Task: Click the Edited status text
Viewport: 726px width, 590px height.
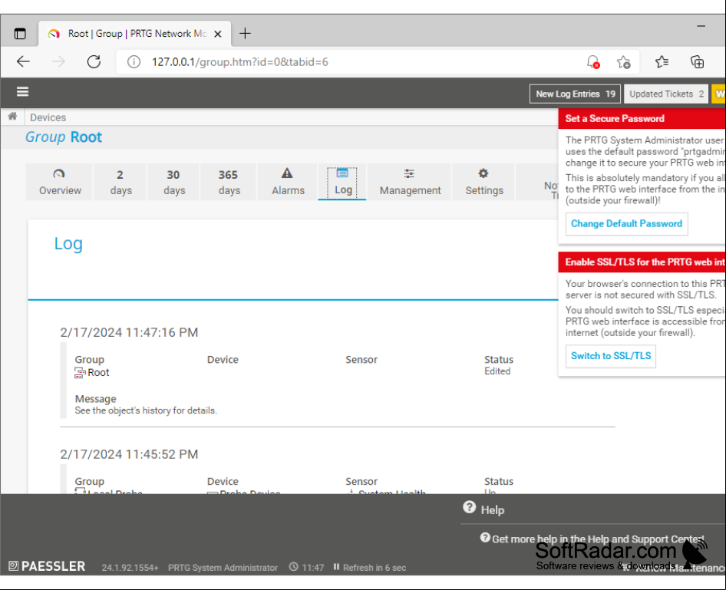Action: [x=497, y=371]
